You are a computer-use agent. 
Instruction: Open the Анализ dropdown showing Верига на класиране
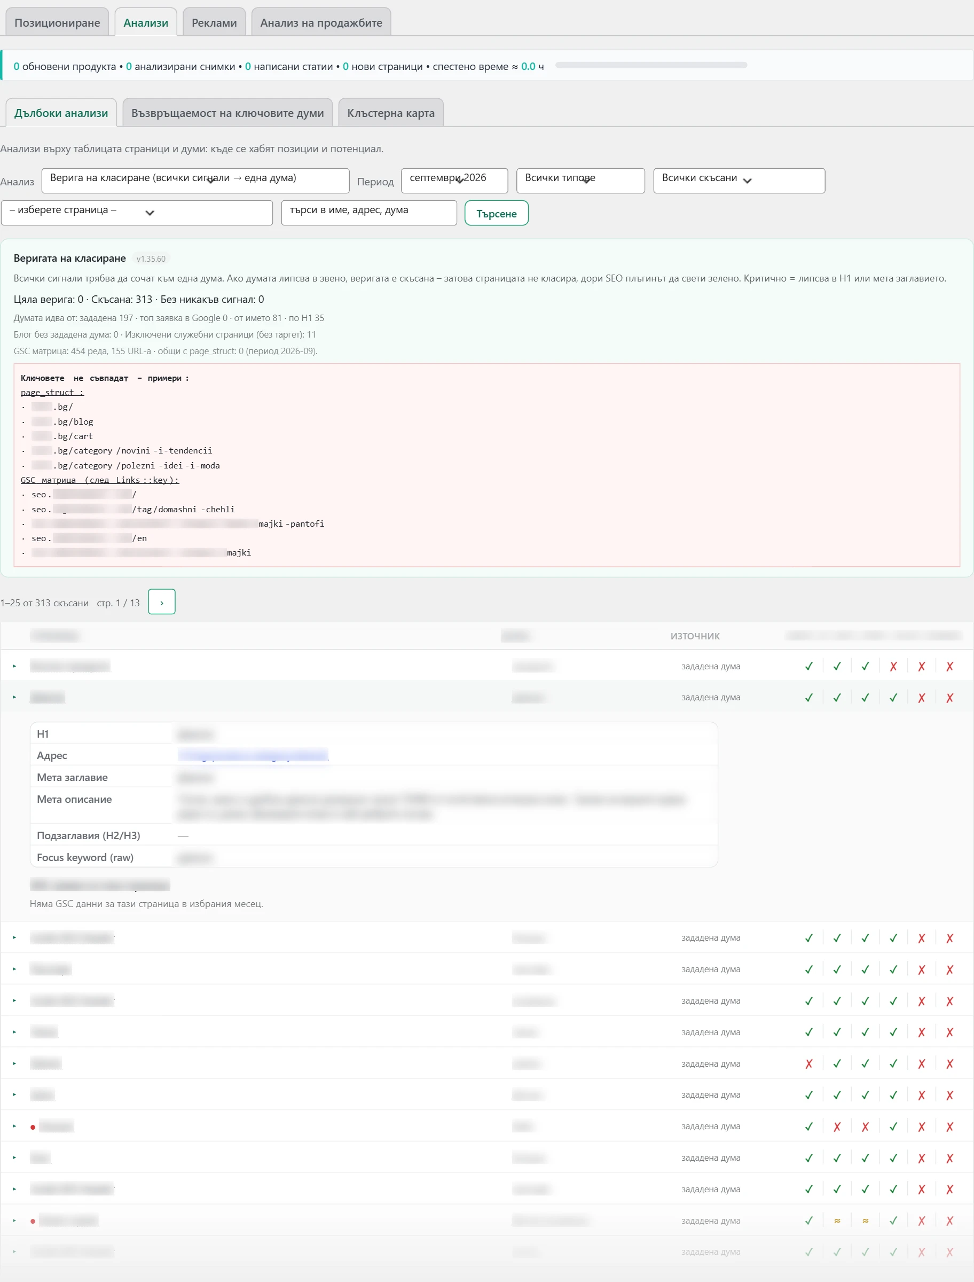(195, 181)
